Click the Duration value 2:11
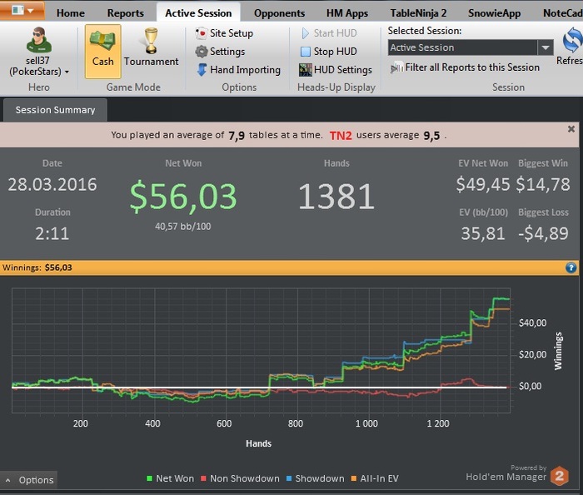 (52, 234)
